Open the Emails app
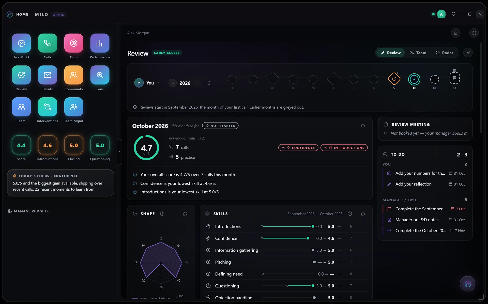The width and height of the screenshot is (488, 304). [48, 75]
